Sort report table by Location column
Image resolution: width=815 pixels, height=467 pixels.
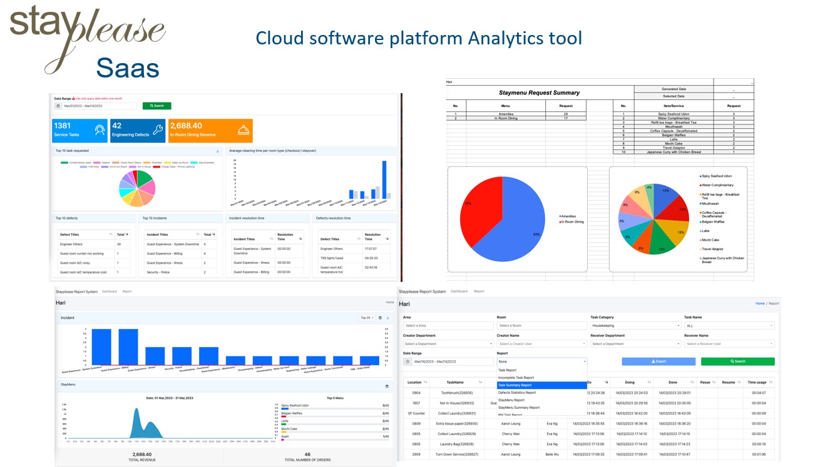point(426,382)
